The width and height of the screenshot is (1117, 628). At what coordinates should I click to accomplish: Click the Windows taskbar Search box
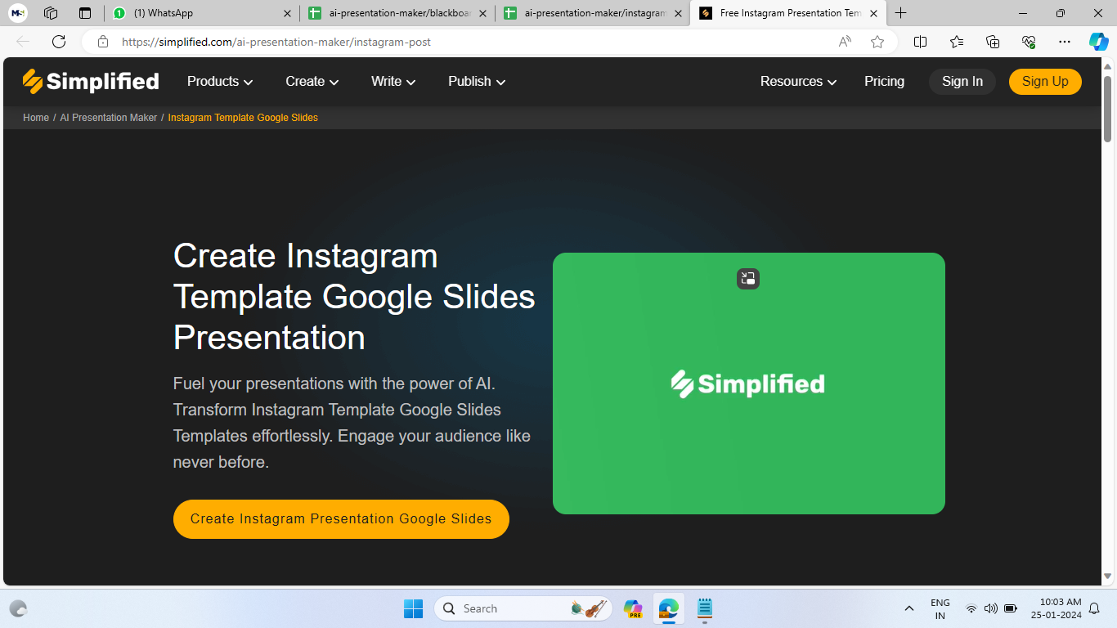pyautogui.click(x=523, y=608)
